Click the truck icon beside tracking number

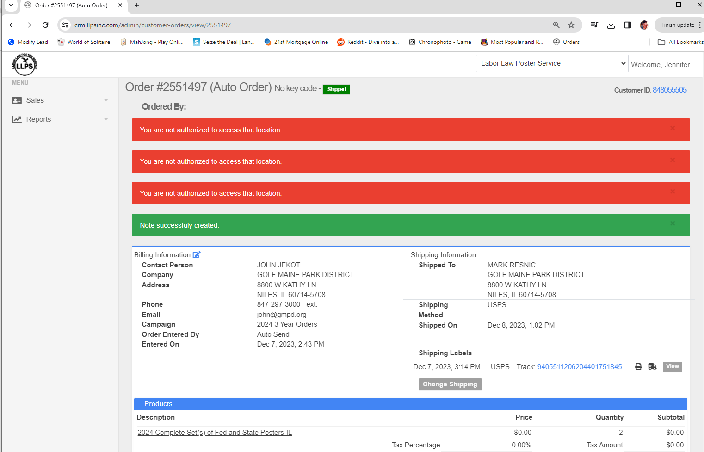tap(652, 367)
